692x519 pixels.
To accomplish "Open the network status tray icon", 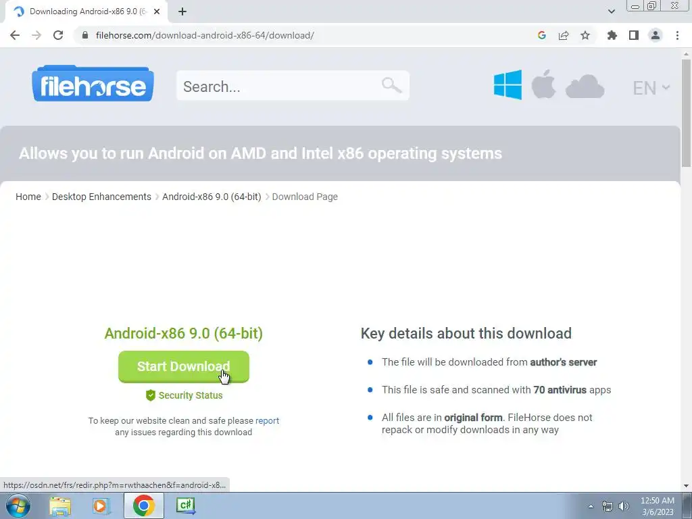I will pyautogui.click(x=608, y=506).
